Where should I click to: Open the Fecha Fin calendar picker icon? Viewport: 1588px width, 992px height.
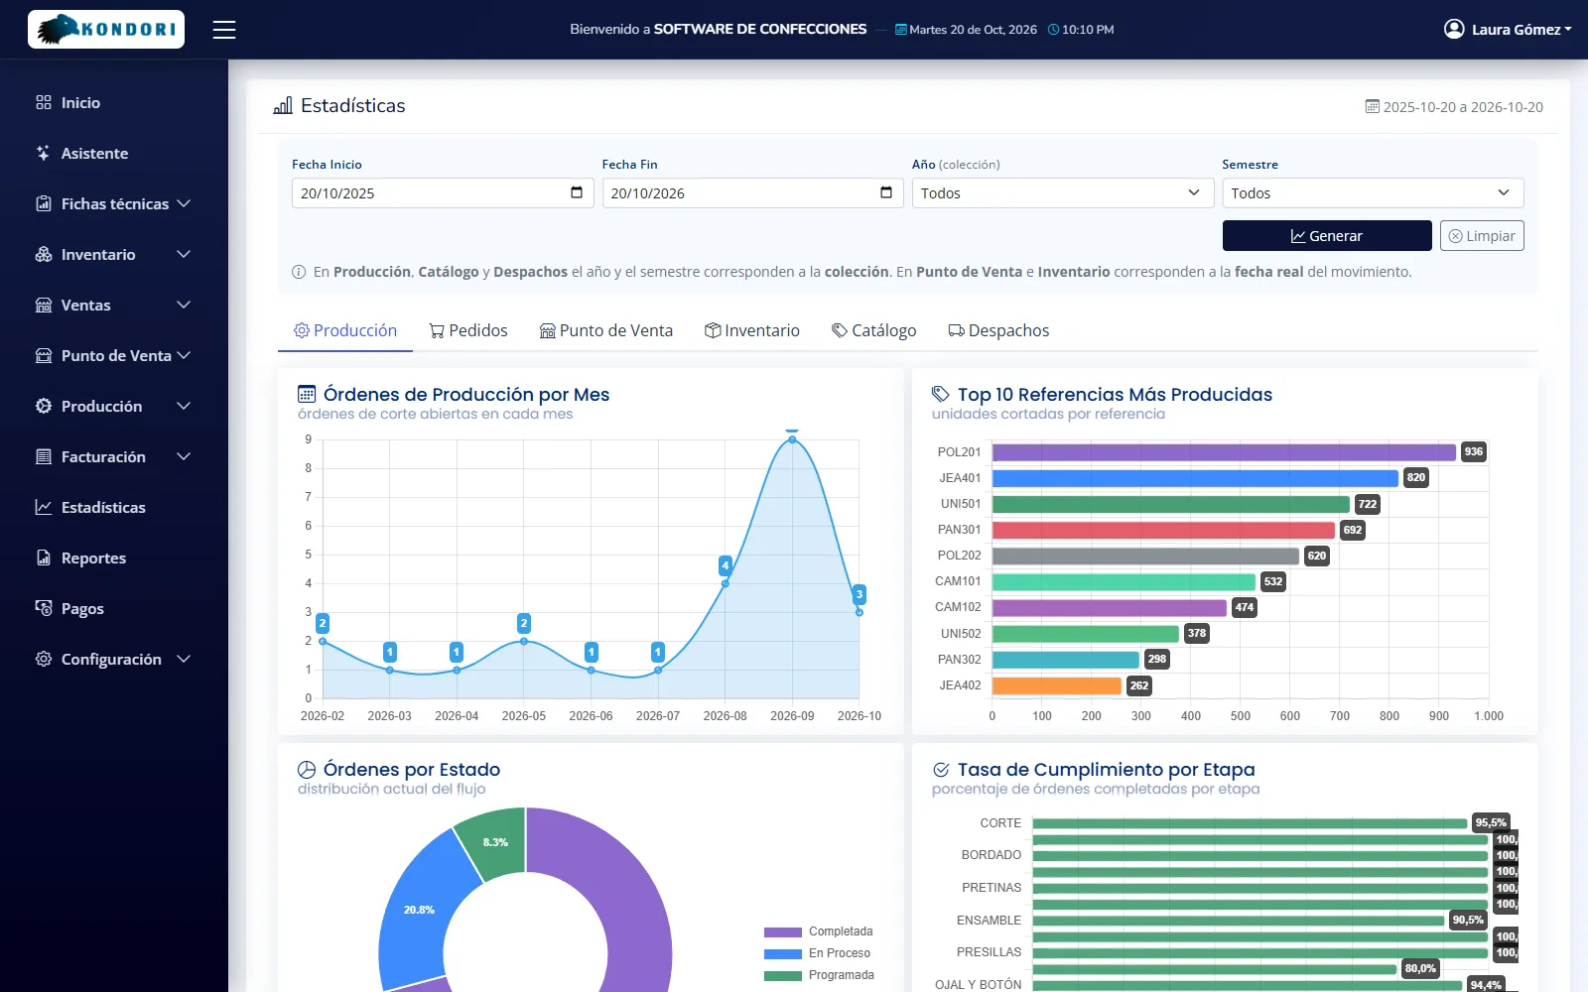886,192
